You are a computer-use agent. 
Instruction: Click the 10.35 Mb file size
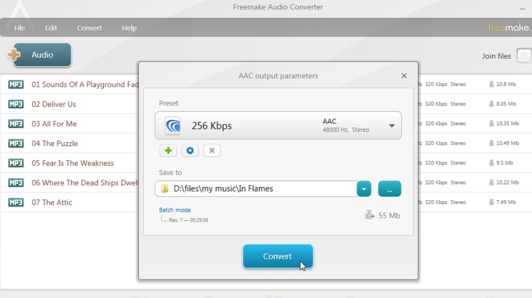coord(507,123)
